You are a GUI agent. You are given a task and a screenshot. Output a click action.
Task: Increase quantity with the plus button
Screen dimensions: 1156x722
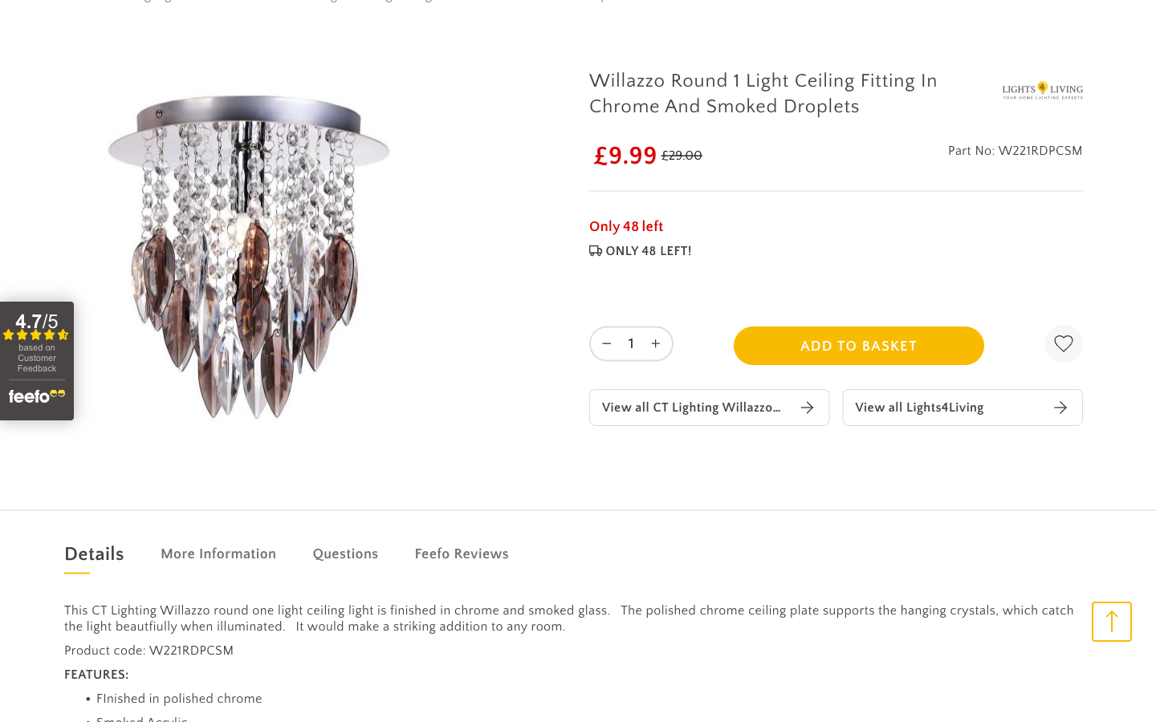(x=656, y=344)
